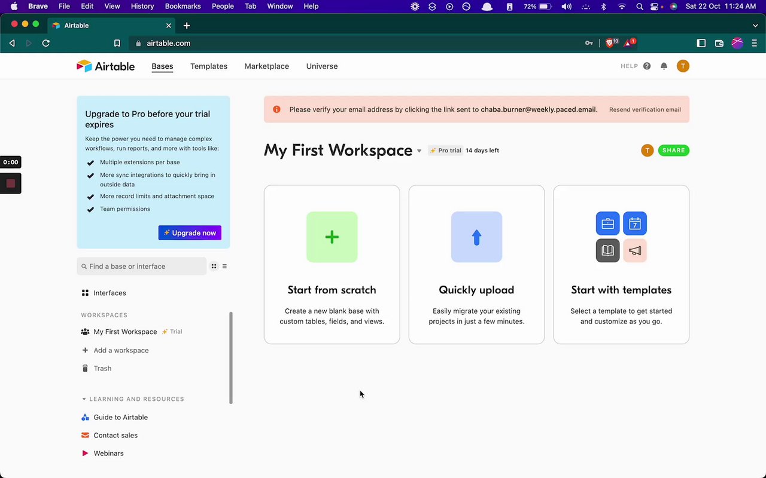The image size is (766, 478).
Task: Open account avatar in top navigation
Action: click(x=683, y=66)
